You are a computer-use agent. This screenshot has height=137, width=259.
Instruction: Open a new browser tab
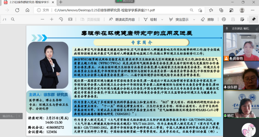(x=61, y=2)
